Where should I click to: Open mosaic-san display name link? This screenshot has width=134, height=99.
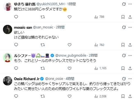pyautogui.click(x=23, y=27)
